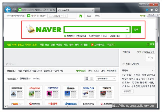Click the search magnifier beside trending keywords
This screenshot has width=162, height=112.
(x=65, y=36)
